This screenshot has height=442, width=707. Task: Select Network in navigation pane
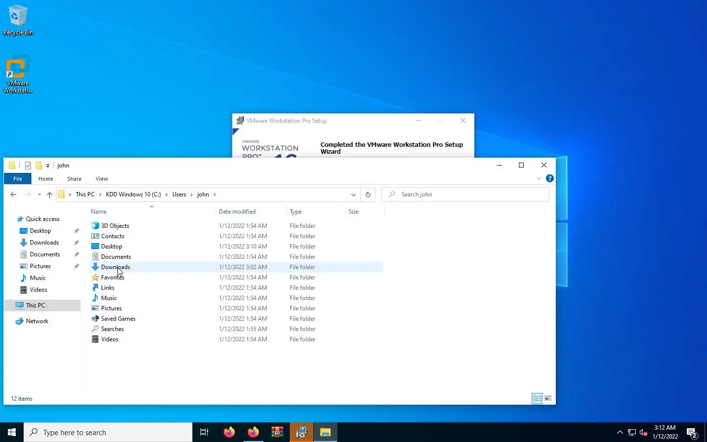pyautogui.click(x=37, y=321)
